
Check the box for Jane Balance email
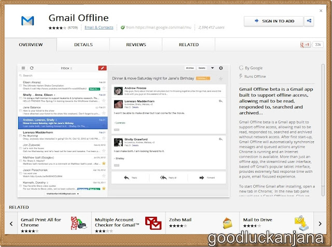coord(21,111)
